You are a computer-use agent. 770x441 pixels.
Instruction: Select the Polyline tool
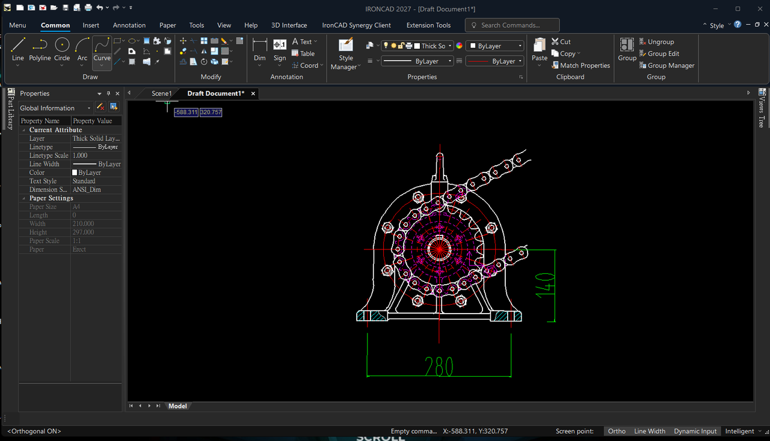pos(40,49)
